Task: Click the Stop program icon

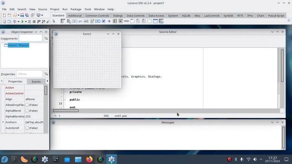Action: tap(34, 21)
